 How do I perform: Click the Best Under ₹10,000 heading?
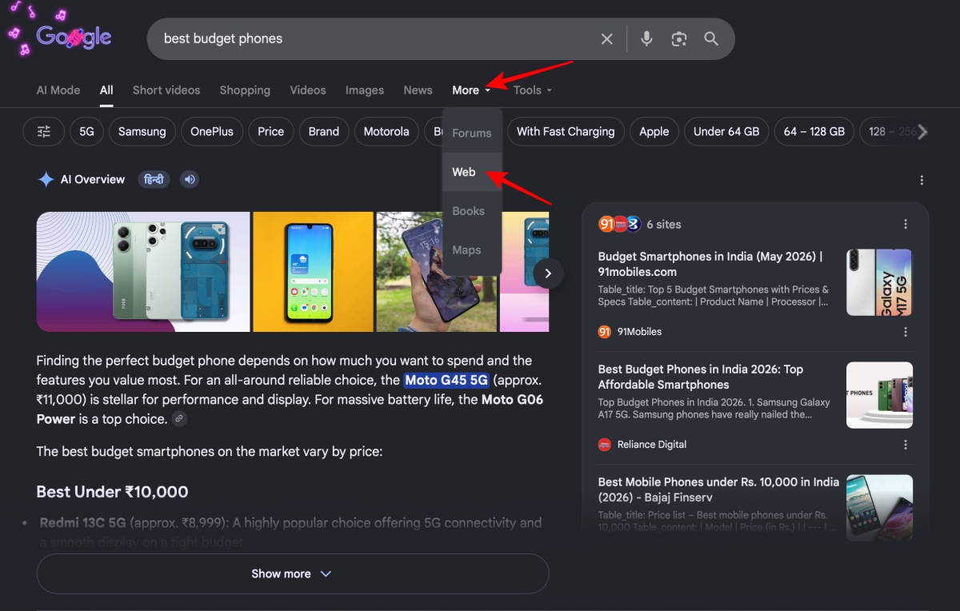[112, 492]
